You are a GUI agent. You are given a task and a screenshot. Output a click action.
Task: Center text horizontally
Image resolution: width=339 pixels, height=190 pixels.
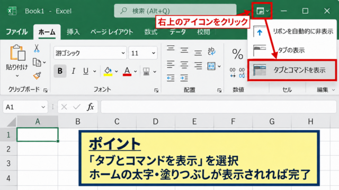coord(184,65)
